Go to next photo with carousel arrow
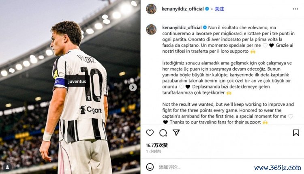The image size is (304, 174). coord(133,87)
